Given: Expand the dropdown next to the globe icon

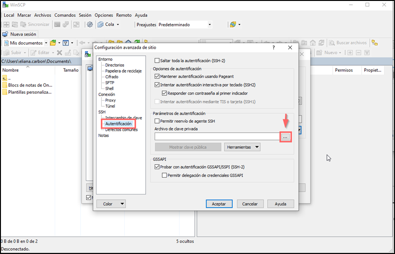Looking at the screenshot, I should click(x=239, y=24).
